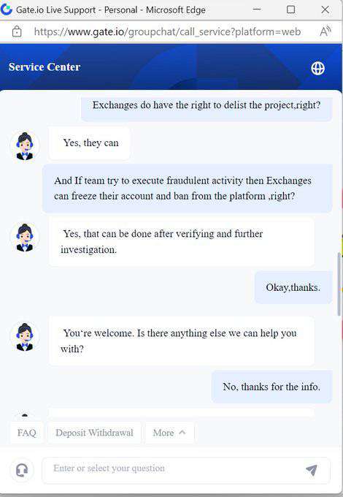Click the Gate.io favicon in title bar
The height and width of the screenshot is (497, 343).
[x=7, y=10]
